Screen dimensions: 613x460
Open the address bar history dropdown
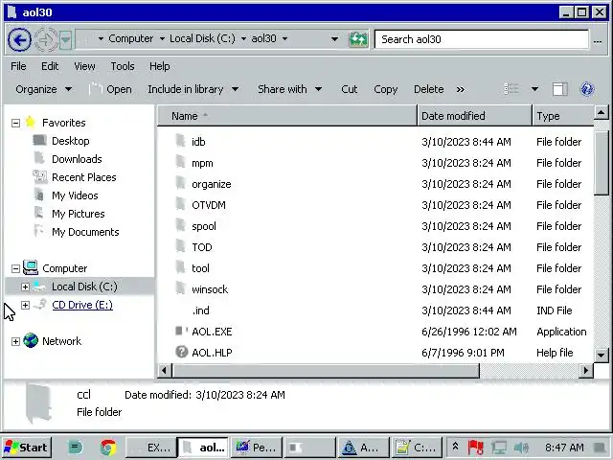click(x=334, y=39)
